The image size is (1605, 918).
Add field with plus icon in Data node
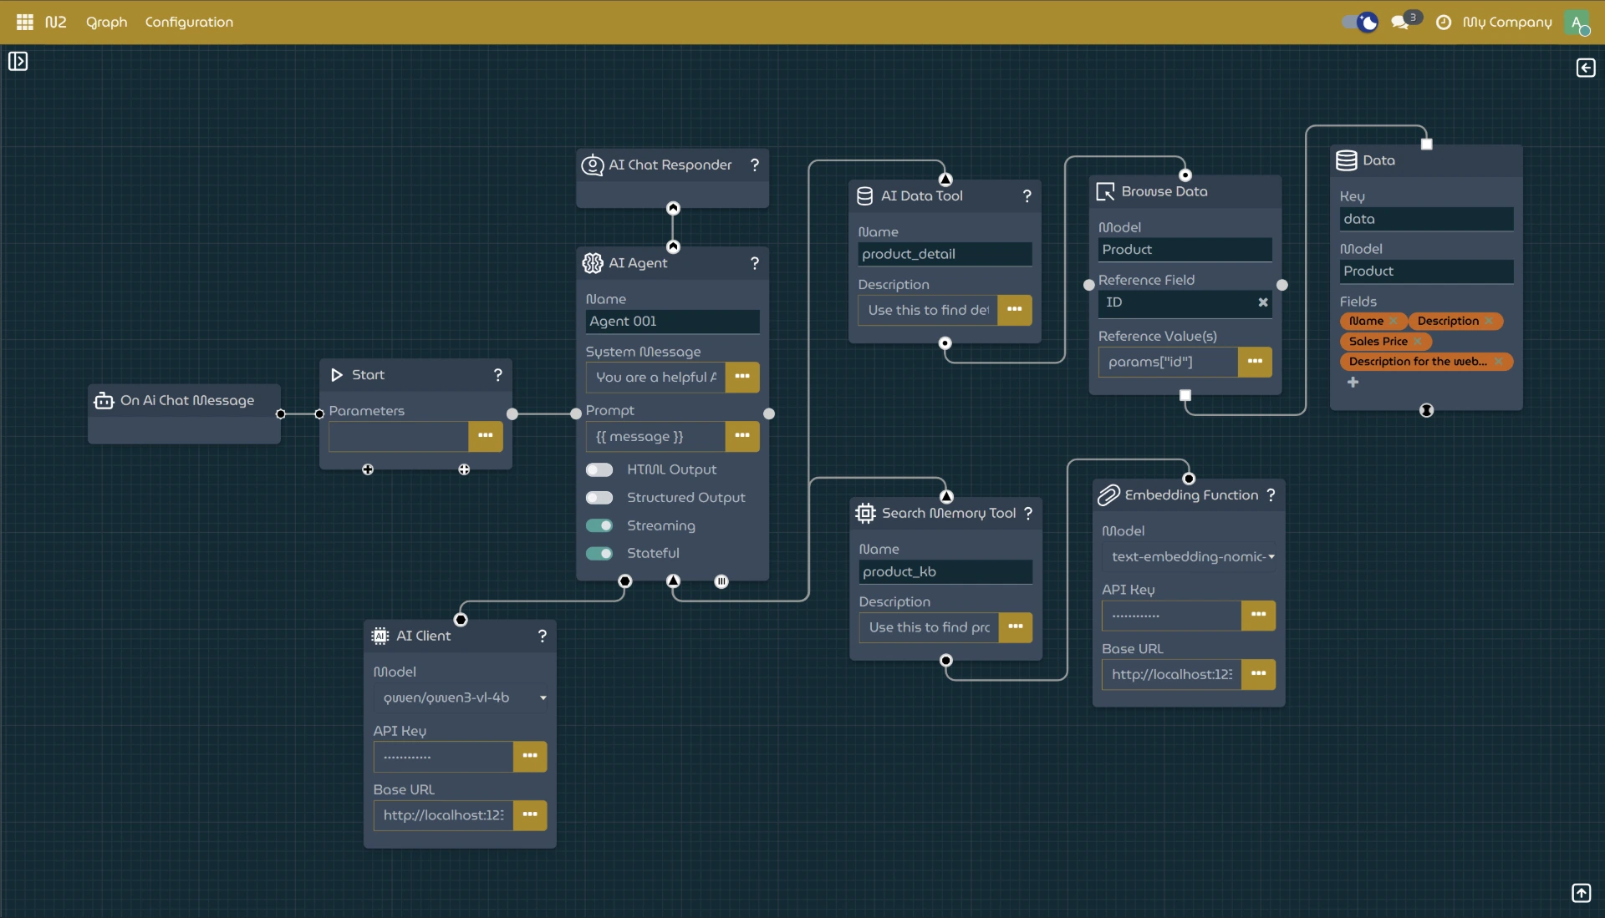[1353, 382]
